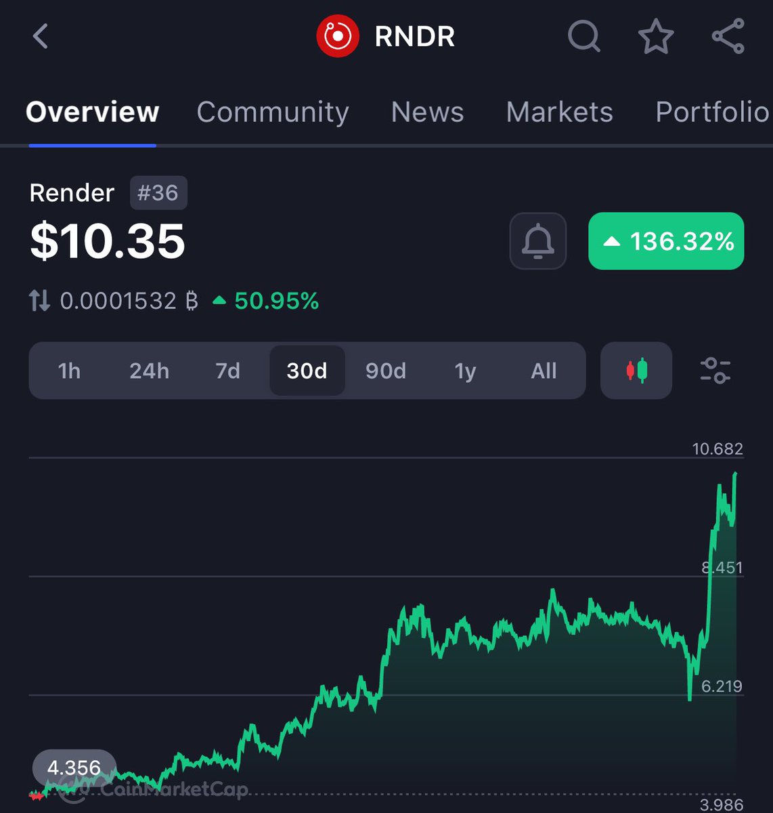This screenshot has width=773, height=813.
Task: Tap the 0.0001532 BTC price text
Action: tap(129, 300)
